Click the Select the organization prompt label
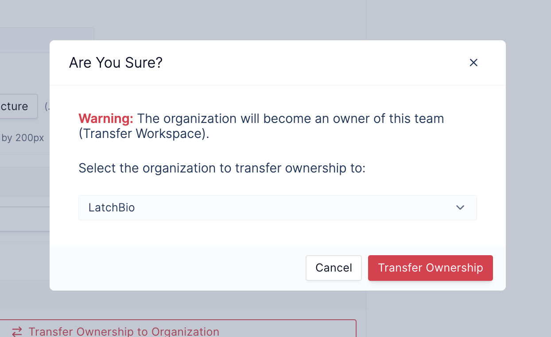551x337 pixels. pos(222,168)
